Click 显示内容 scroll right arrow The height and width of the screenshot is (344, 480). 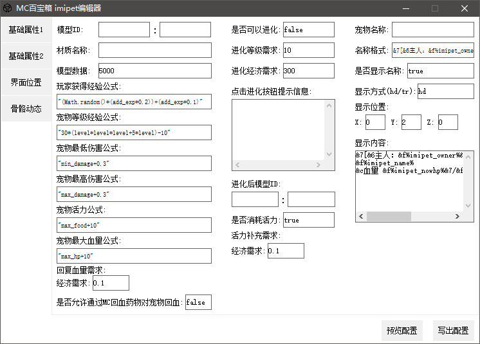click(x=457, y=217)
